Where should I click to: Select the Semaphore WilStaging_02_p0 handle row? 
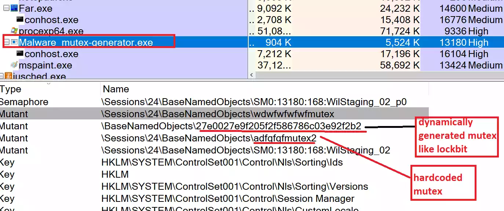214,101
